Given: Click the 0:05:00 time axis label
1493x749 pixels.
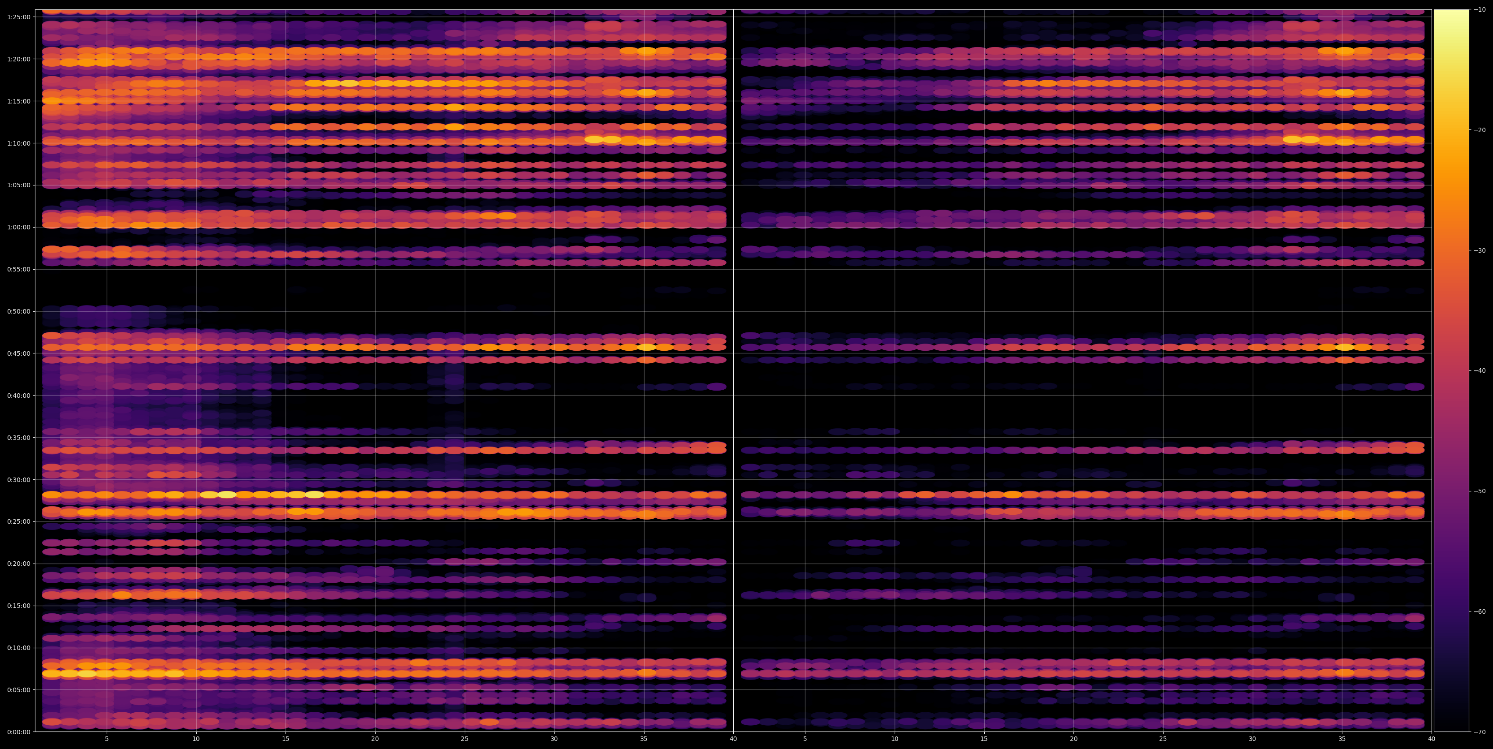Looking at the screenshot, I should click(x=18, y=690).
